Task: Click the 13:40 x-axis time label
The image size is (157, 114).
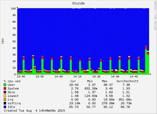Action: [21, 77]
